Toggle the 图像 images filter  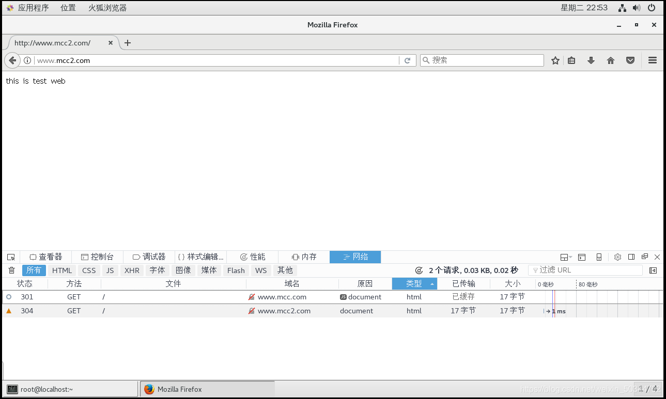pyautogui.click(x=183, y=270)
